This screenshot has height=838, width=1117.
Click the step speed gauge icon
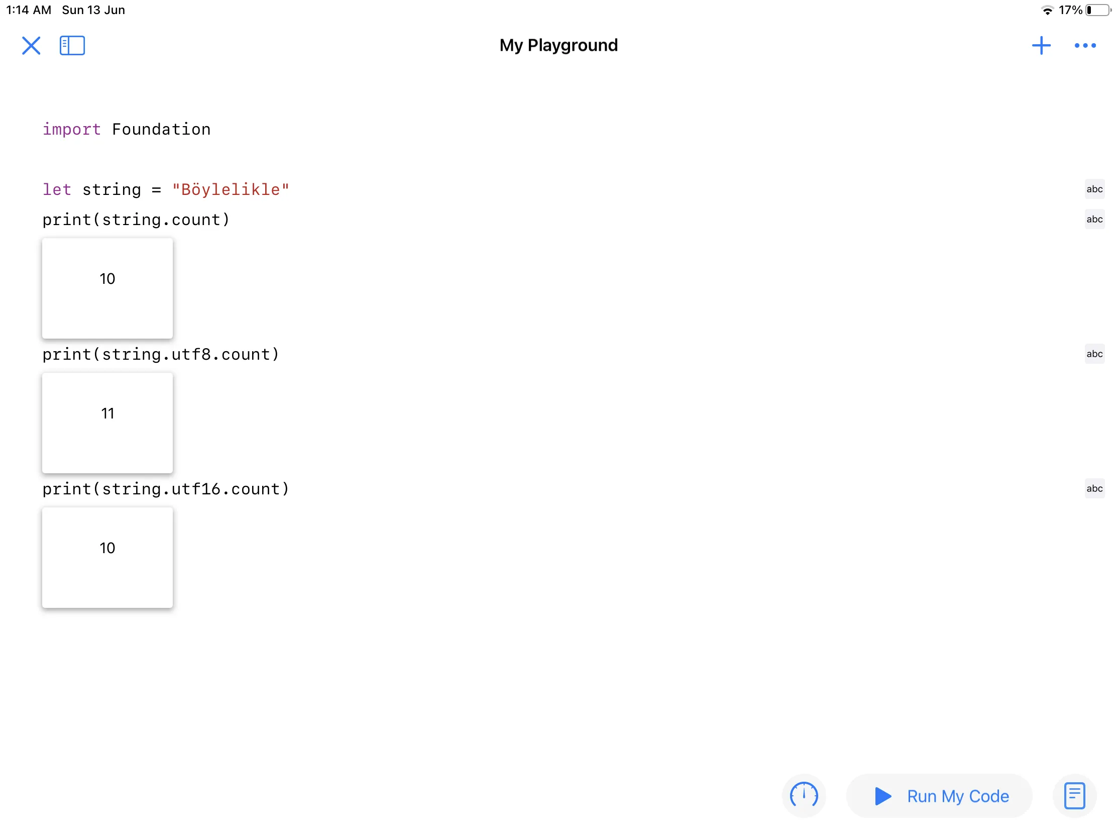(x=804, y=796)
